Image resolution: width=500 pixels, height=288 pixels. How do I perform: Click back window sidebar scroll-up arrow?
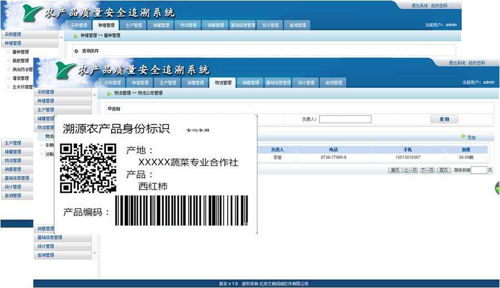coord(61,37)
